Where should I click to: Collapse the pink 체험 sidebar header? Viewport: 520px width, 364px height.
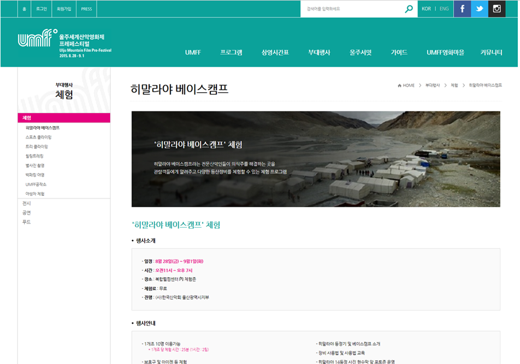point(64,118)
